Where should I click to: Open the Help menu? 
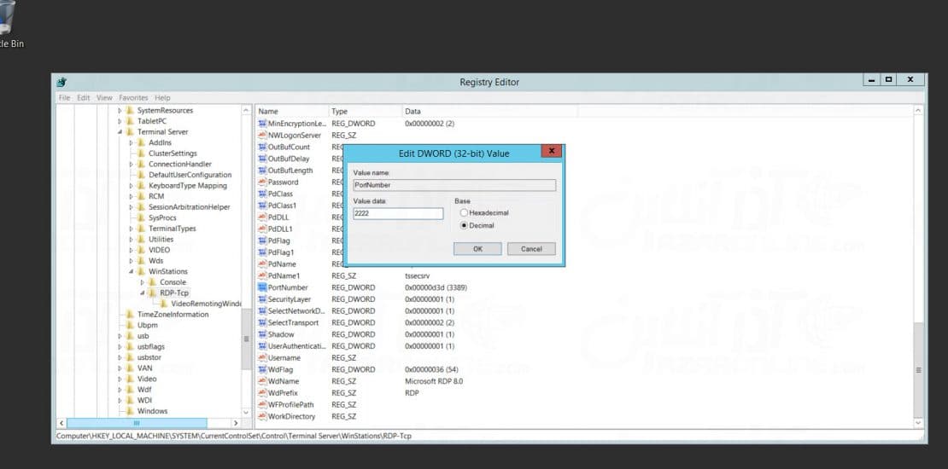click(x=162, y=98)
